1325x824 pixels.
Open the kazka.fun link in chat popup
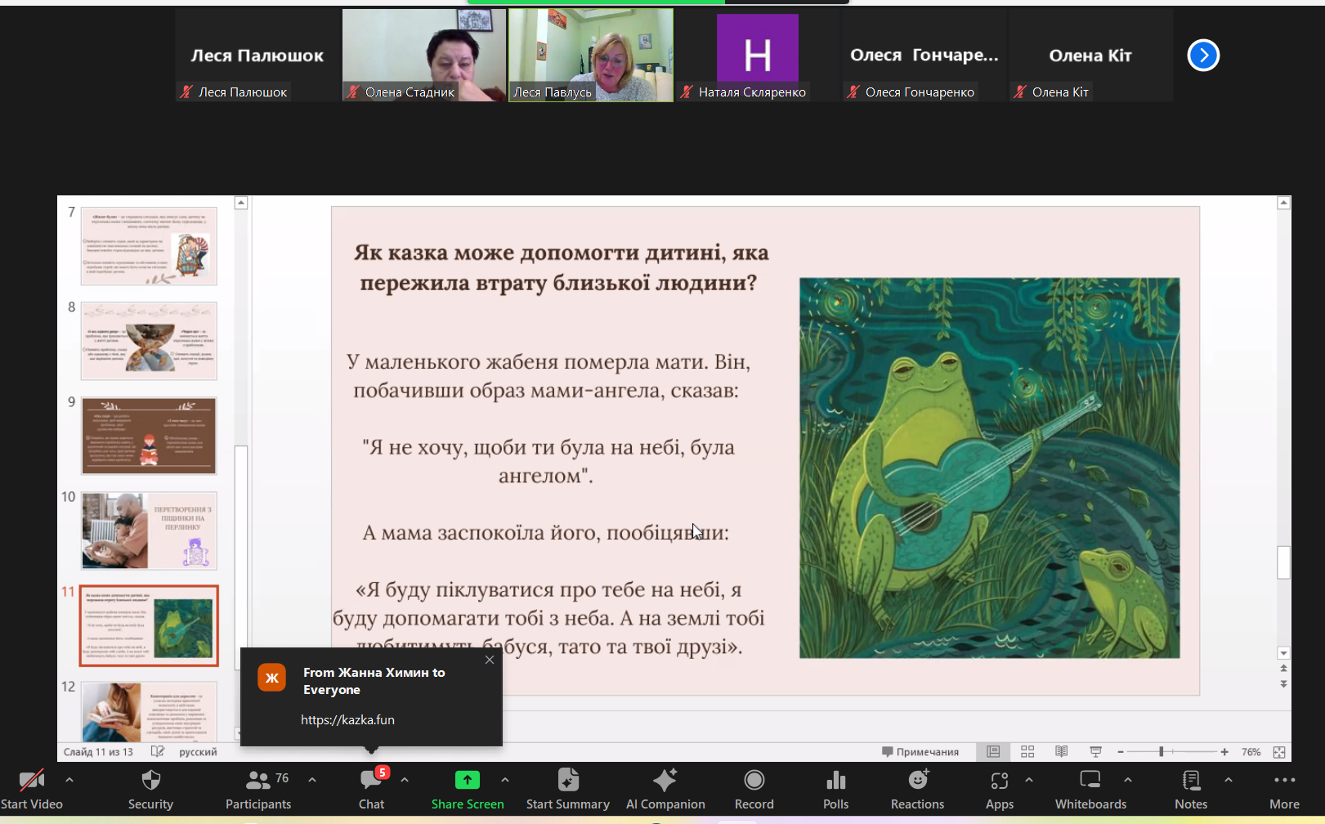point(347,719)
